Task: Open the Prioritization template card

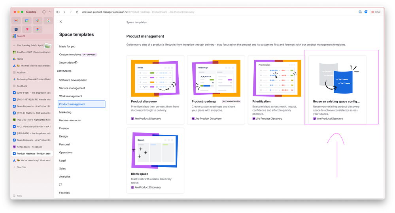Action: (277, 90)
